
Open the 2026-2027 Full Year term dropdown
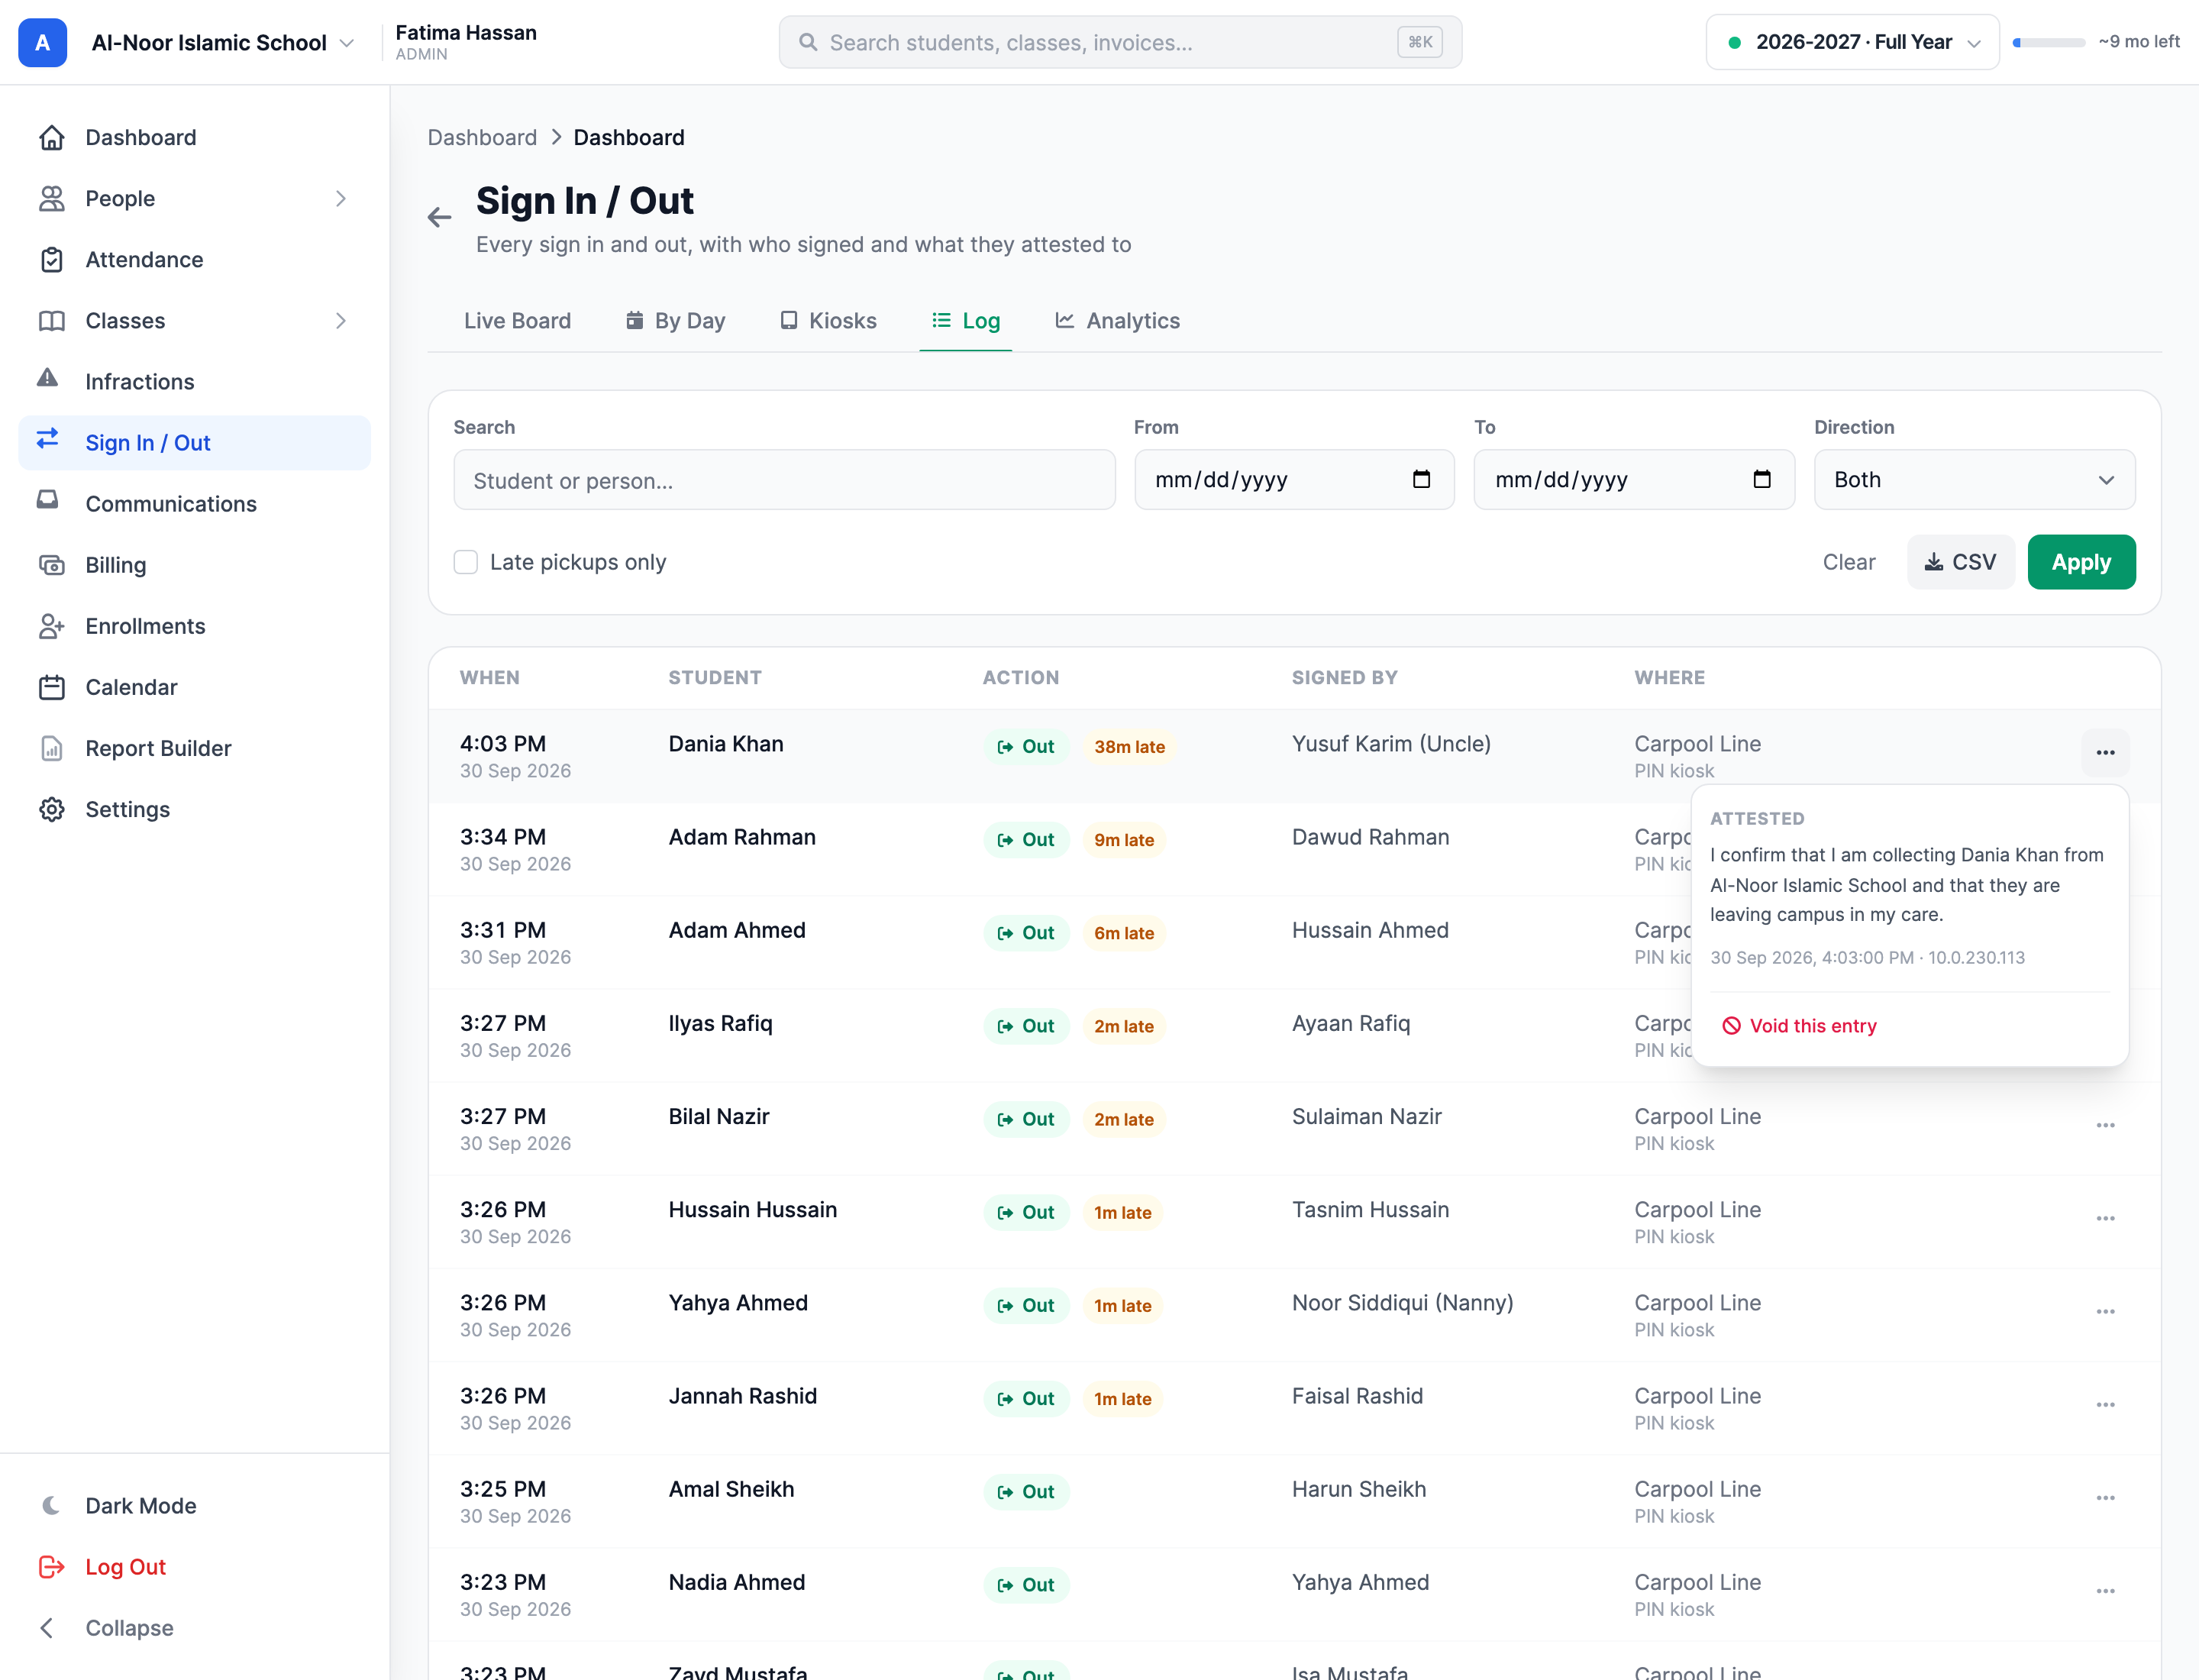(x=1852, y=42)
